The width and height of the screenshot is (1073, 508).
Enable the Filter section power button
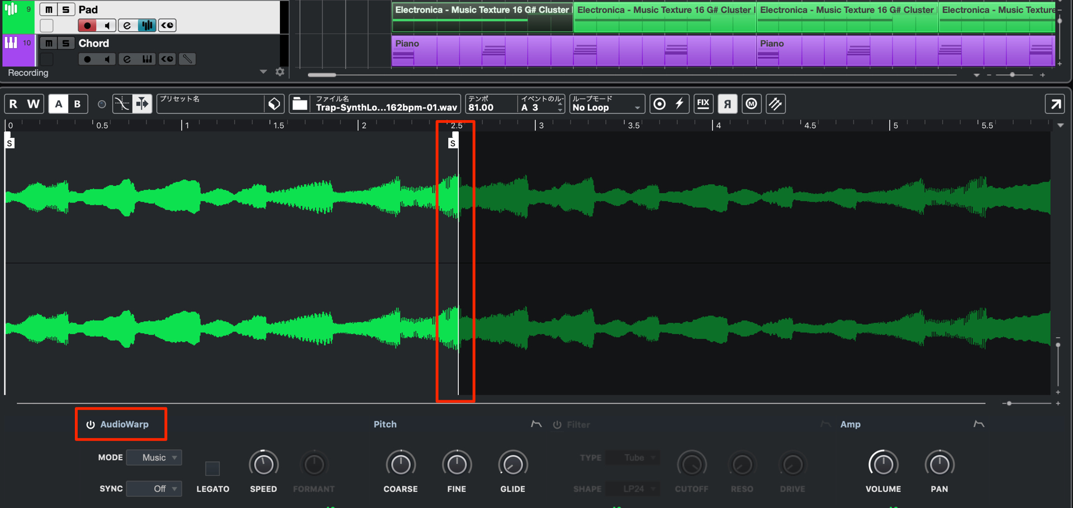click(557, 425)
